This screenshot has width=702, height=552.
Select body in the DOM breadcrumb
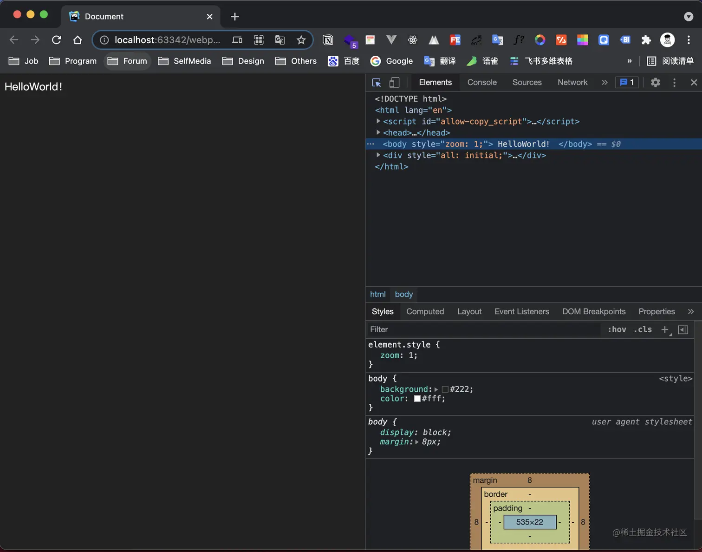point(404,294)
